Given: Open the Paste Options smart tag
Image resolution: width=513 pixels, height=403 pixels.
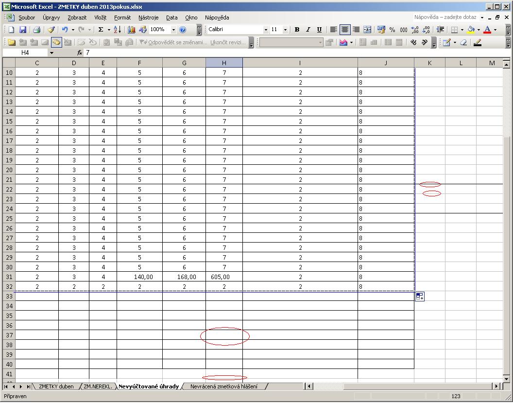Looking at the screenshot, I should (420, 297).
